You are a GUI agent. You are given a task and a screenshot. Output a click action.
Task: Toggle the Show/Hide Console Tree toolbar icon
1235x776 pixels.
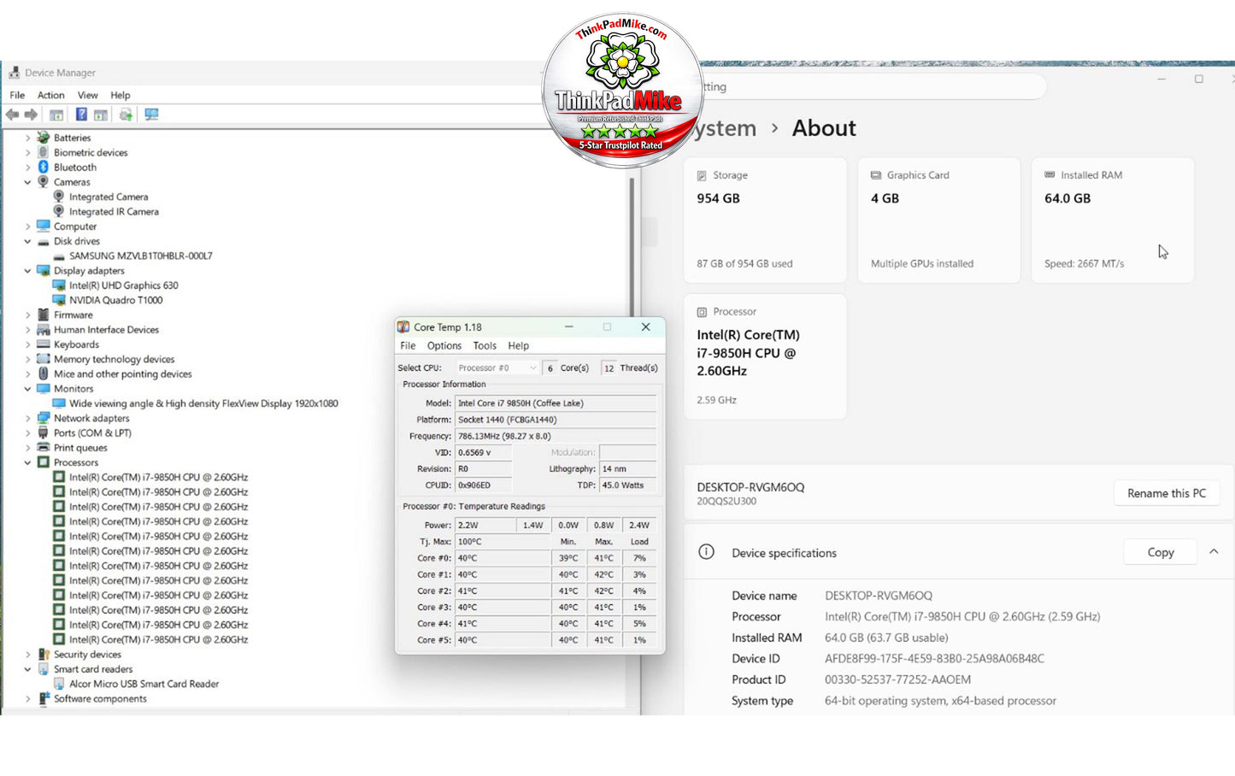[56, 115]
